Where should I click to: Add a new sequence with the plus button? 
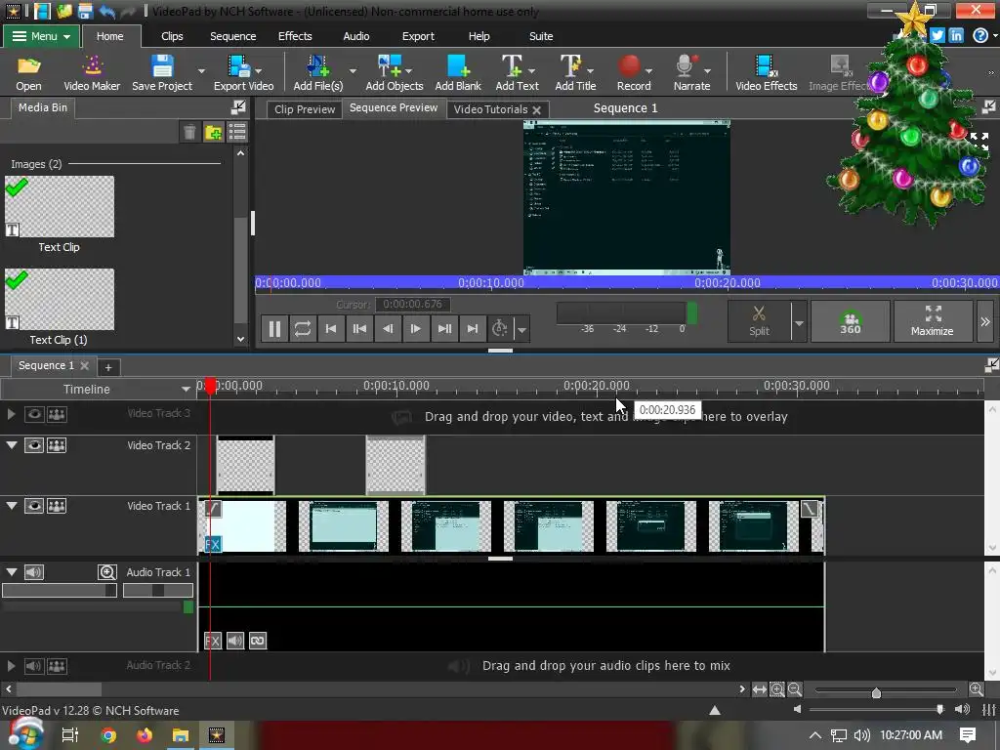pyautogui.click(x=108, y=367)
